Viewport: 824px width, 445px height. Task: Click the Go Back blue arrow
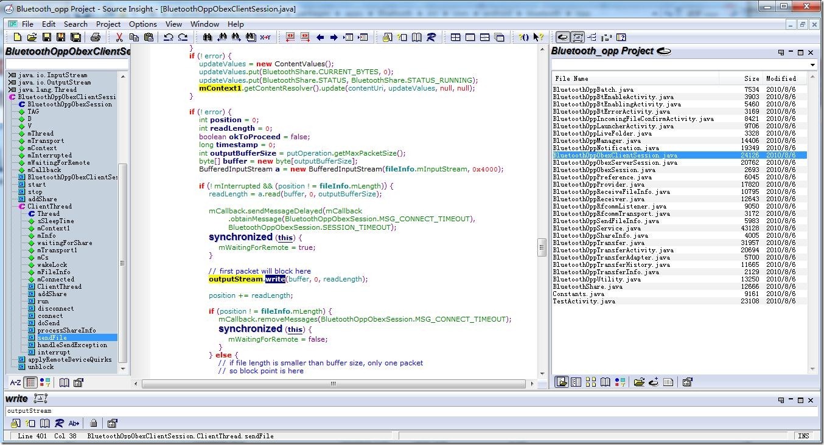pyautogui.click(x=320, y=38)
